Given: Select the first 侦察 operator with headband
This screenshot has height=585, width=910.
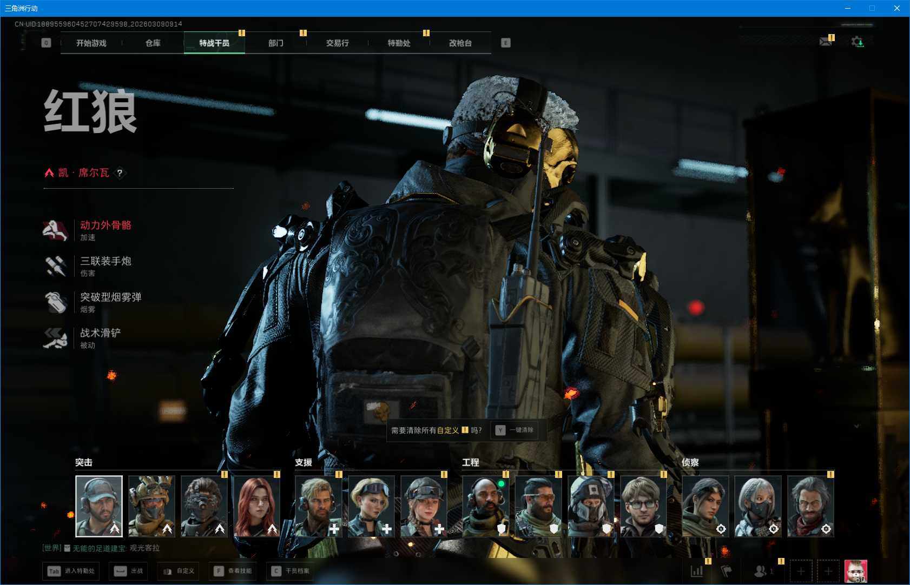Looking at the screenshot, I should [x=705, y=506].
